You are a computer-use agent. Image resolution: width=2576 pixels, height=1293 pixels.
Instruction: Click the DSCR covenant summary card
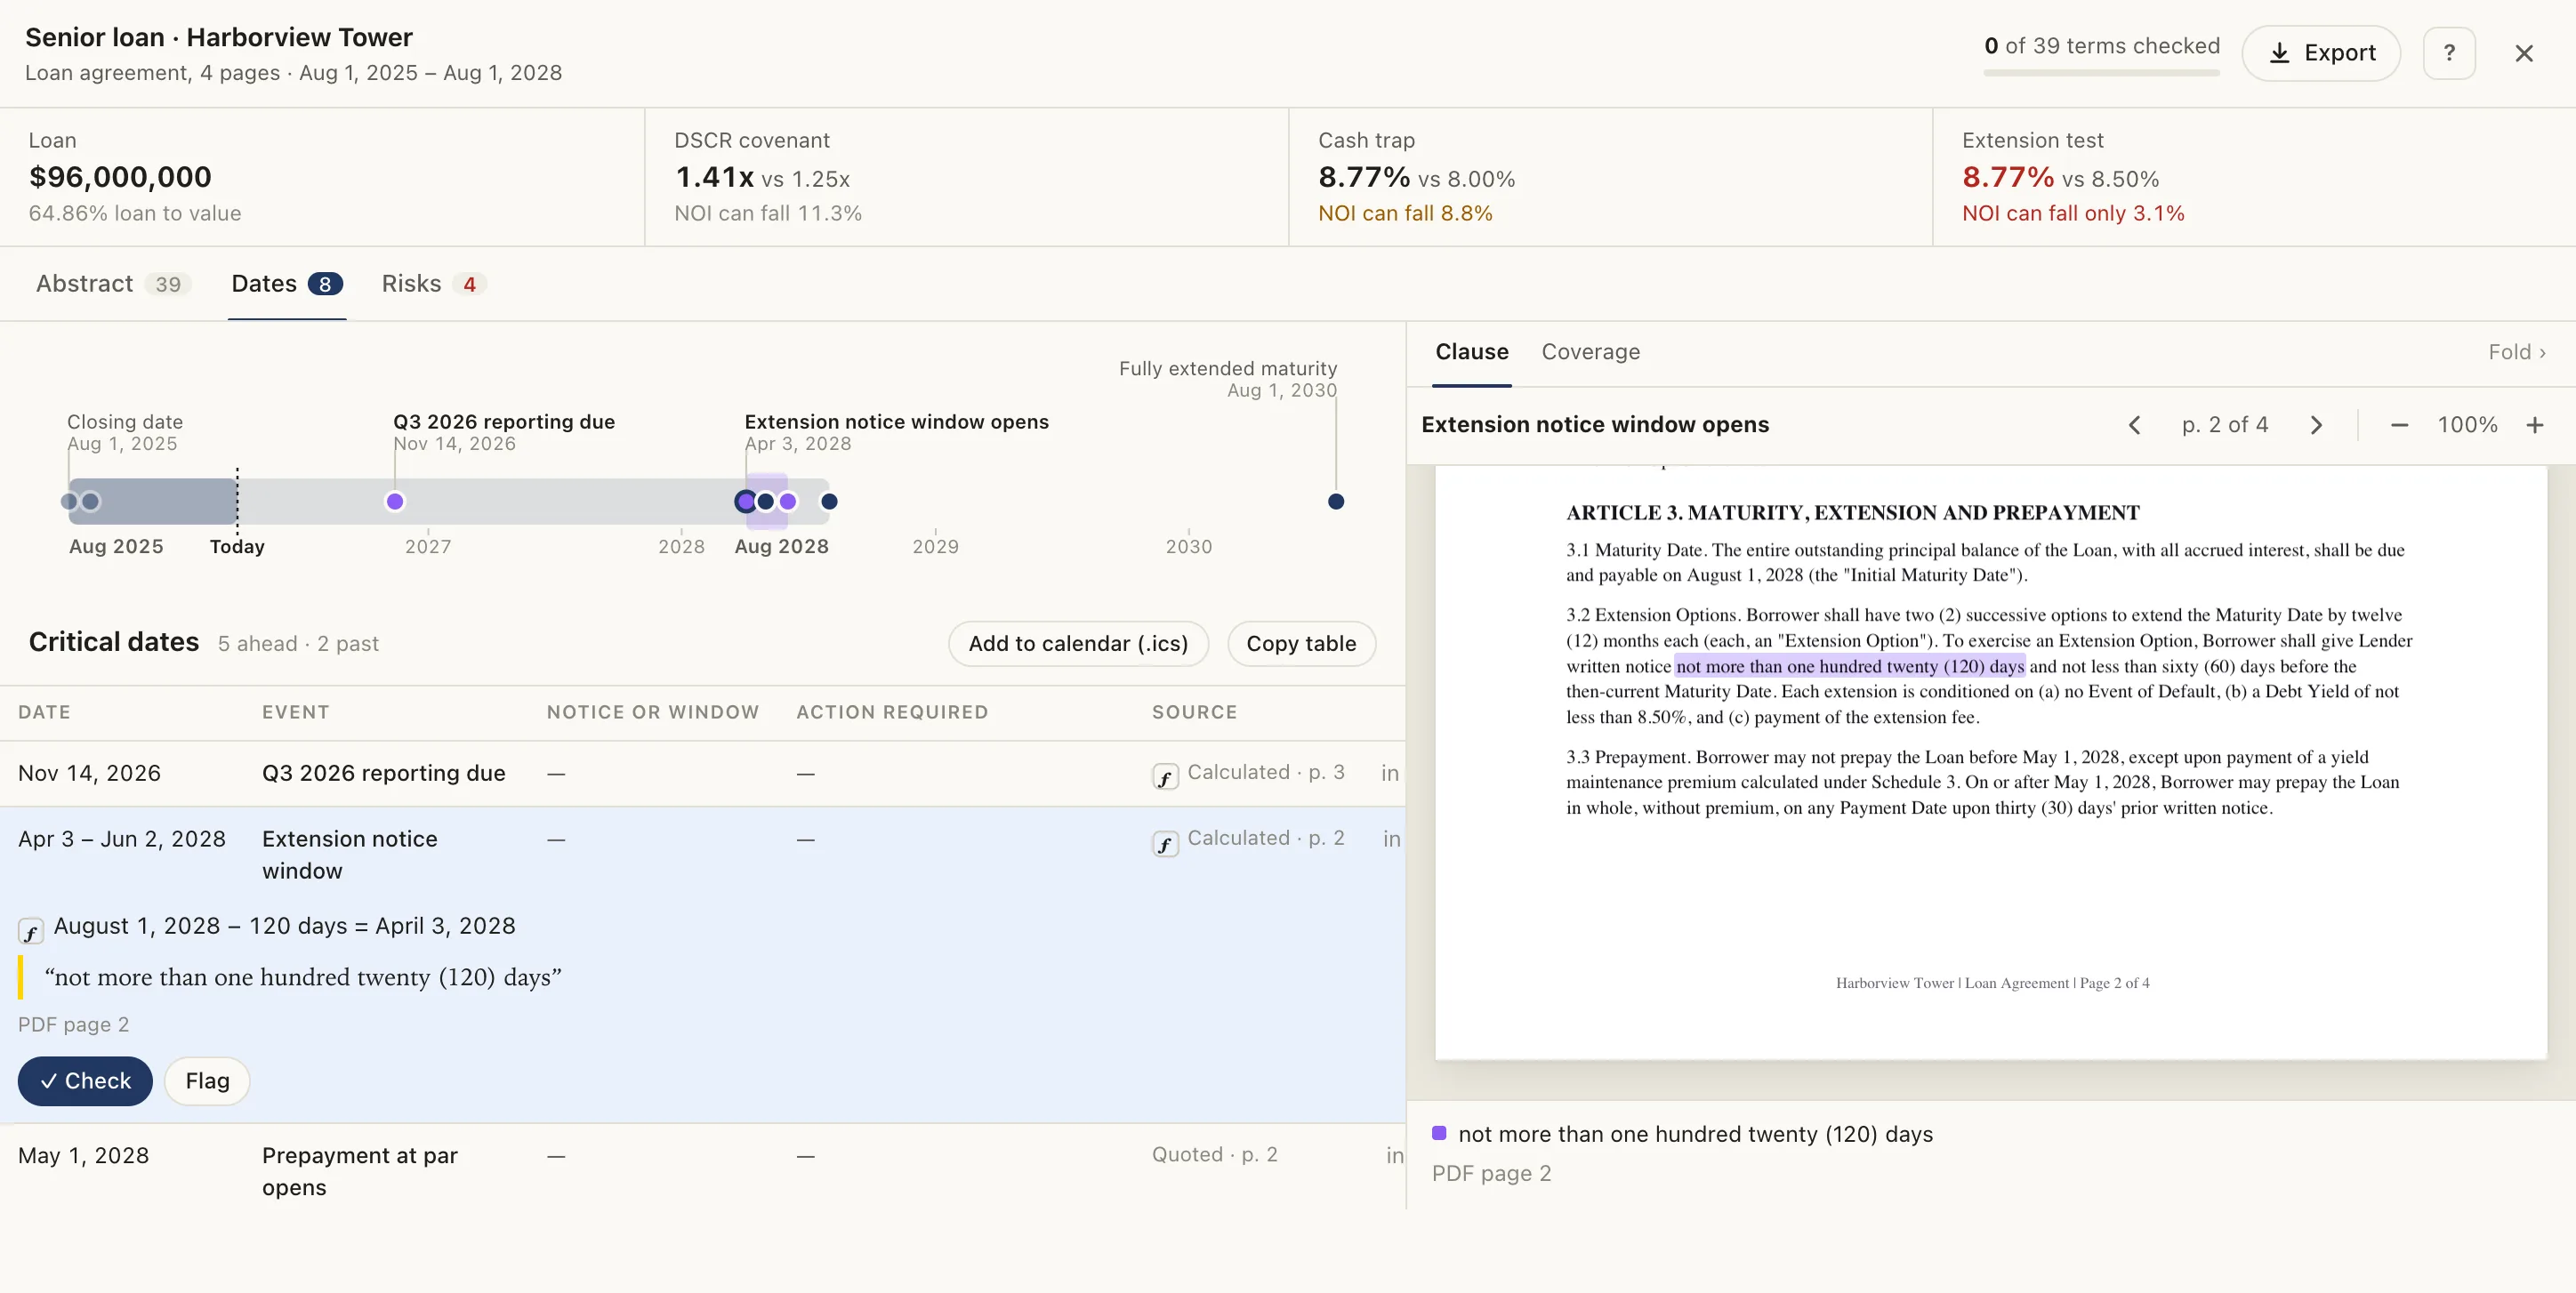(x=966, y=177)
